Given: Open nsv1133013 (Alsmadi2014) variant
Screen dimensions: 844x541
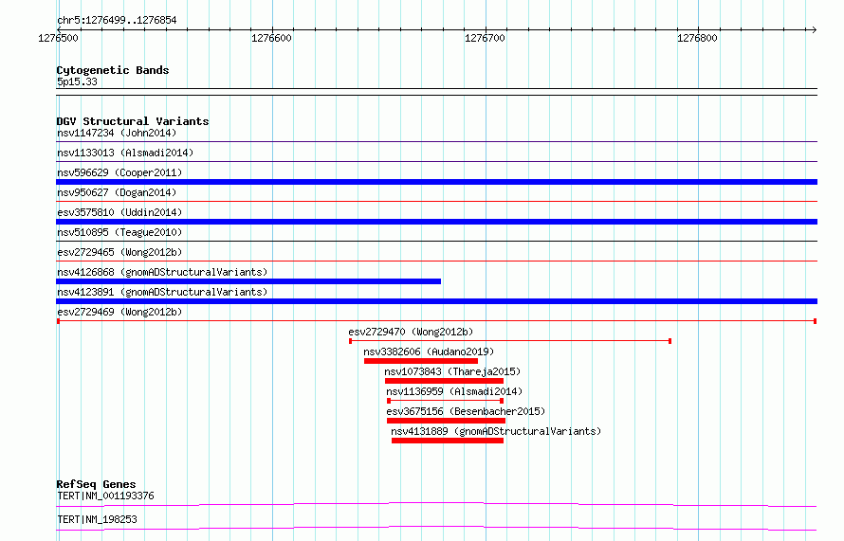Looking at the screenshot, I should coord(125,153).
